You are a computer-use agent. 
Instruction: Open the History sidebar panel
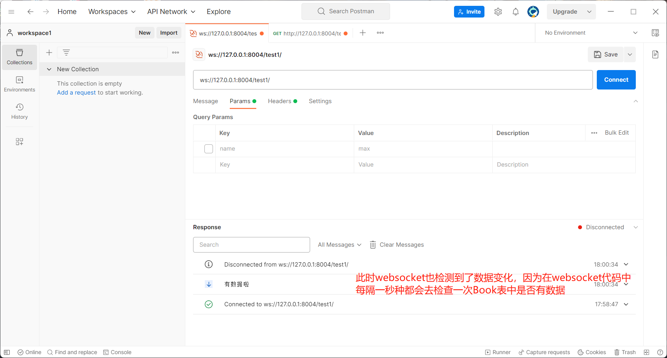click(20, 111)
